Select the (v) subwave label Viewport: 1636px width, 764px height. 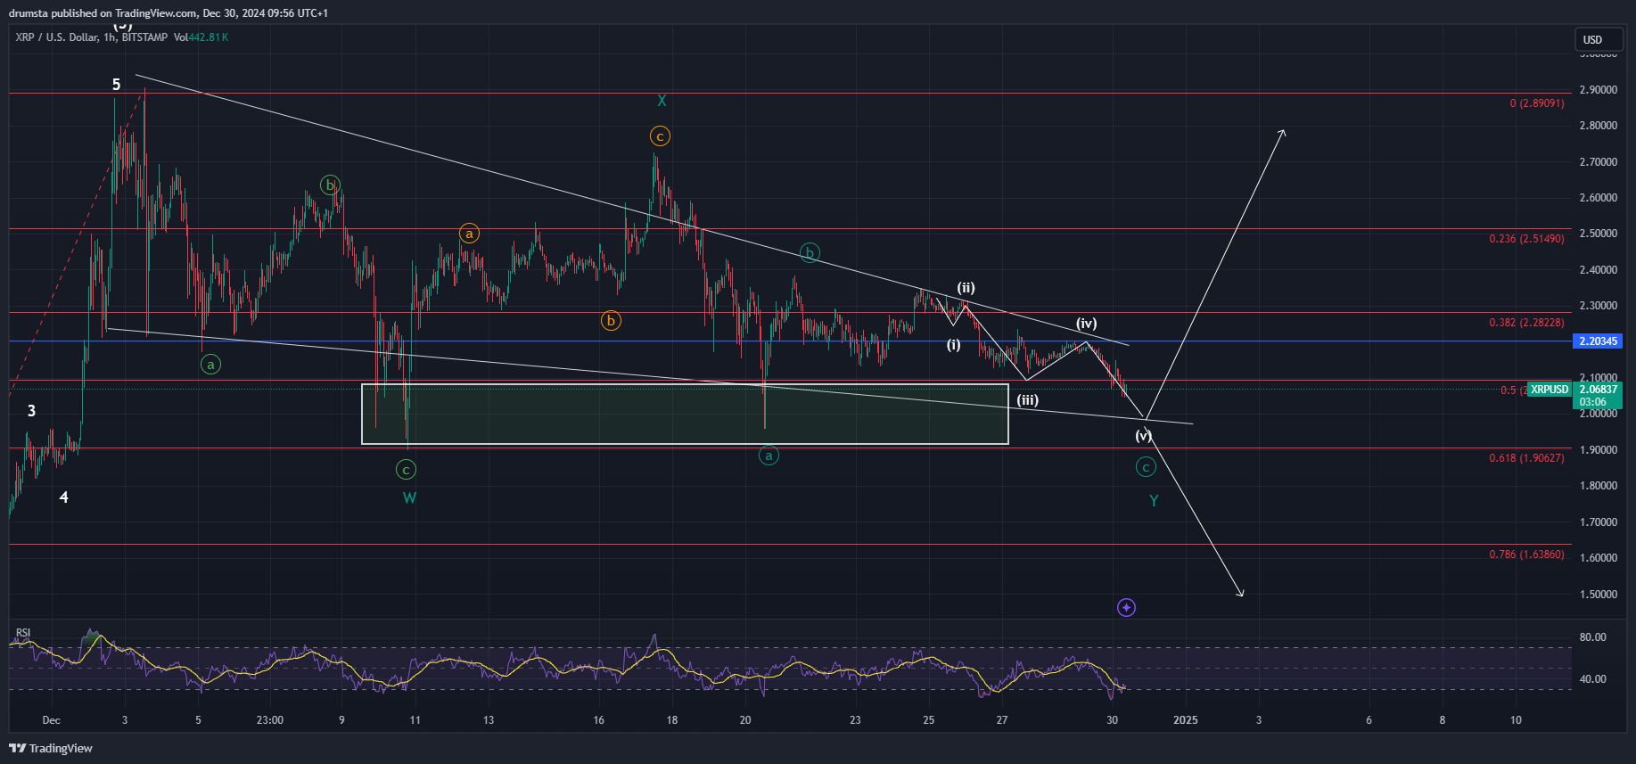[x=1144, y=436]
